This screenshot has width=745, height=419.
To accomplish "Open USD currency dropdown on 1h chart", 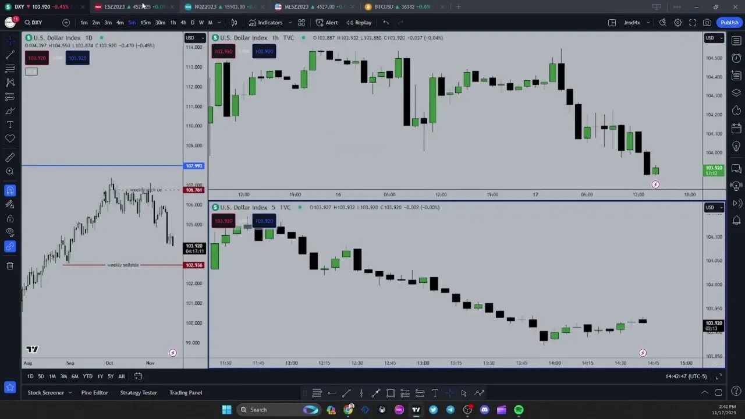I will pos(714,38).
